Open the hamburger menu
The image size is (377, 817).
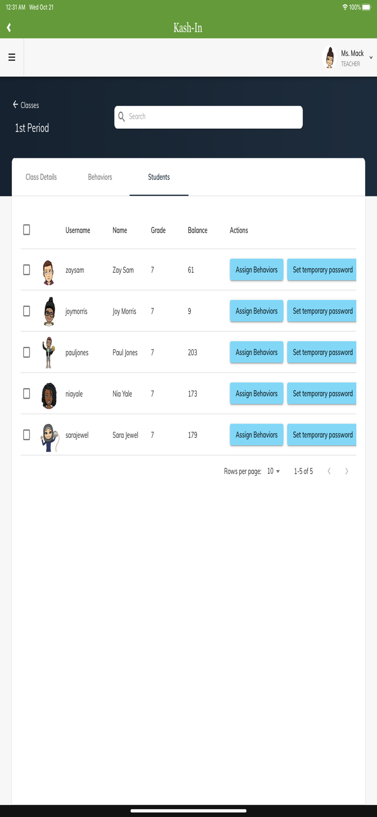[x=12, y=57]
